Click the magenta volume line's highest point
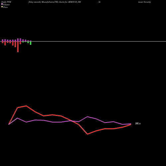Viewport: 166px width, 166px height. [x=87, y=117]
